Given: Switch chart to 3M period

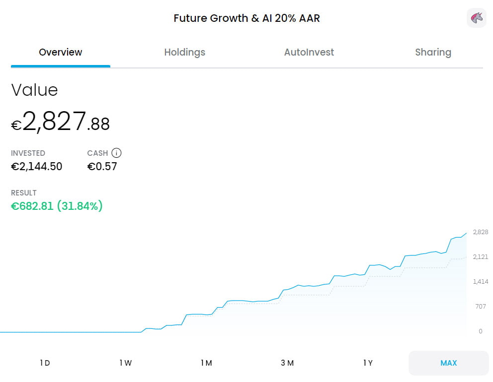Looking at the screenshot, I should click(287, 363).
